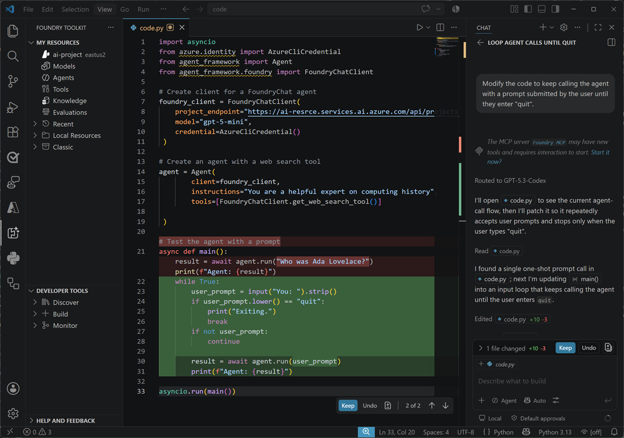Click the Accounts icon in activity bar
The height and width of the screenshot is (438, 624).
13,389
